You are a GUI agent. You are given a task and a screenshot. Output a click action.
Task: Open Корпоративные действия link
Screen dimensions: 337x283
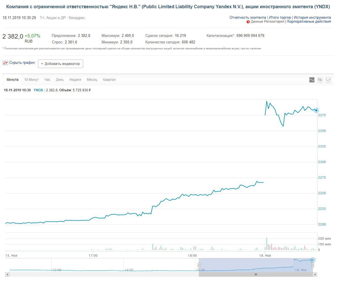point(309,22)
